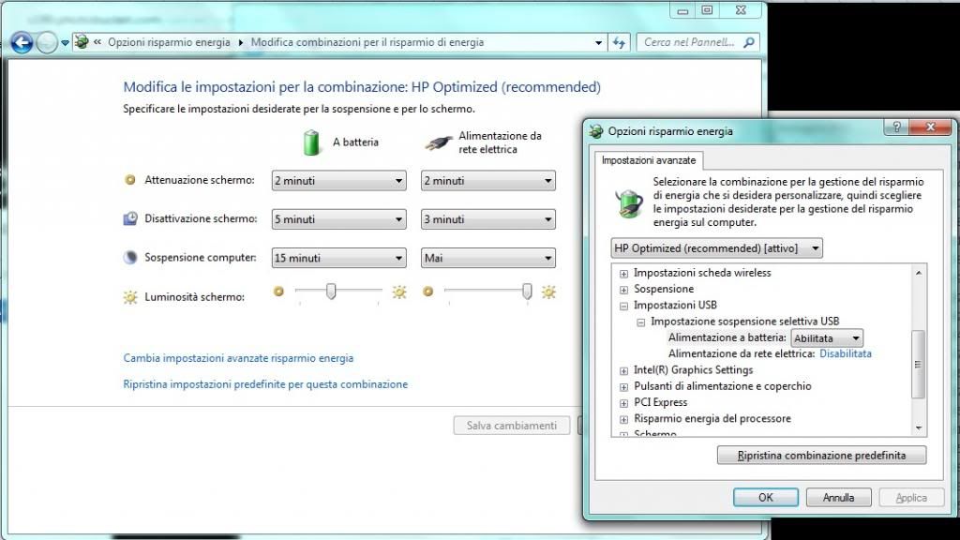Click the Ripristina combinazione predefinita button
This screenshot has height=540, width=960.
(821, 456)
